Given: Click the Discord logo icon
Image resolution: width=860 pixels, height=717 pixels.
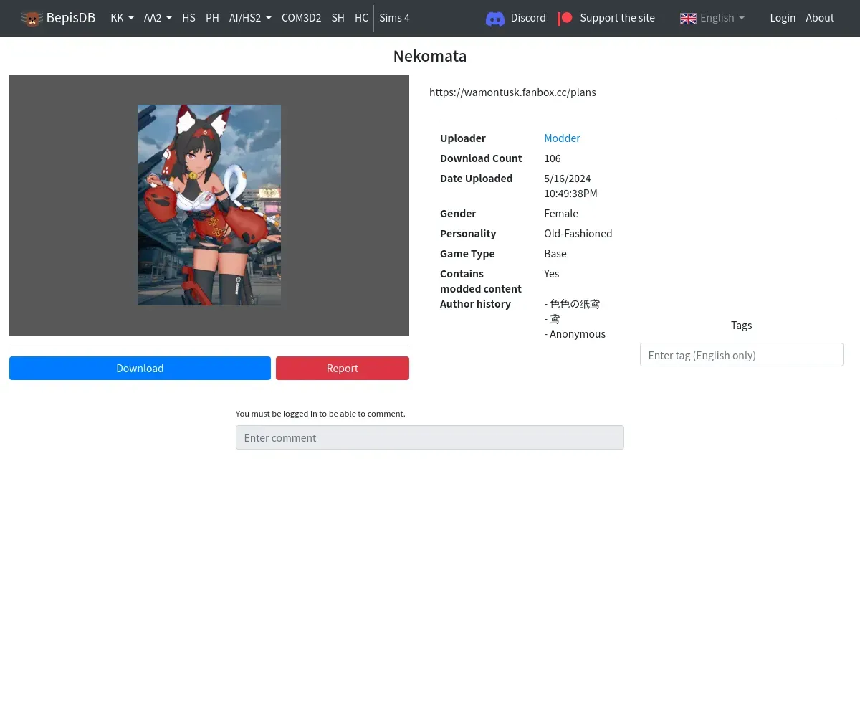Looking at the screenshot, I should coord(495,18).
